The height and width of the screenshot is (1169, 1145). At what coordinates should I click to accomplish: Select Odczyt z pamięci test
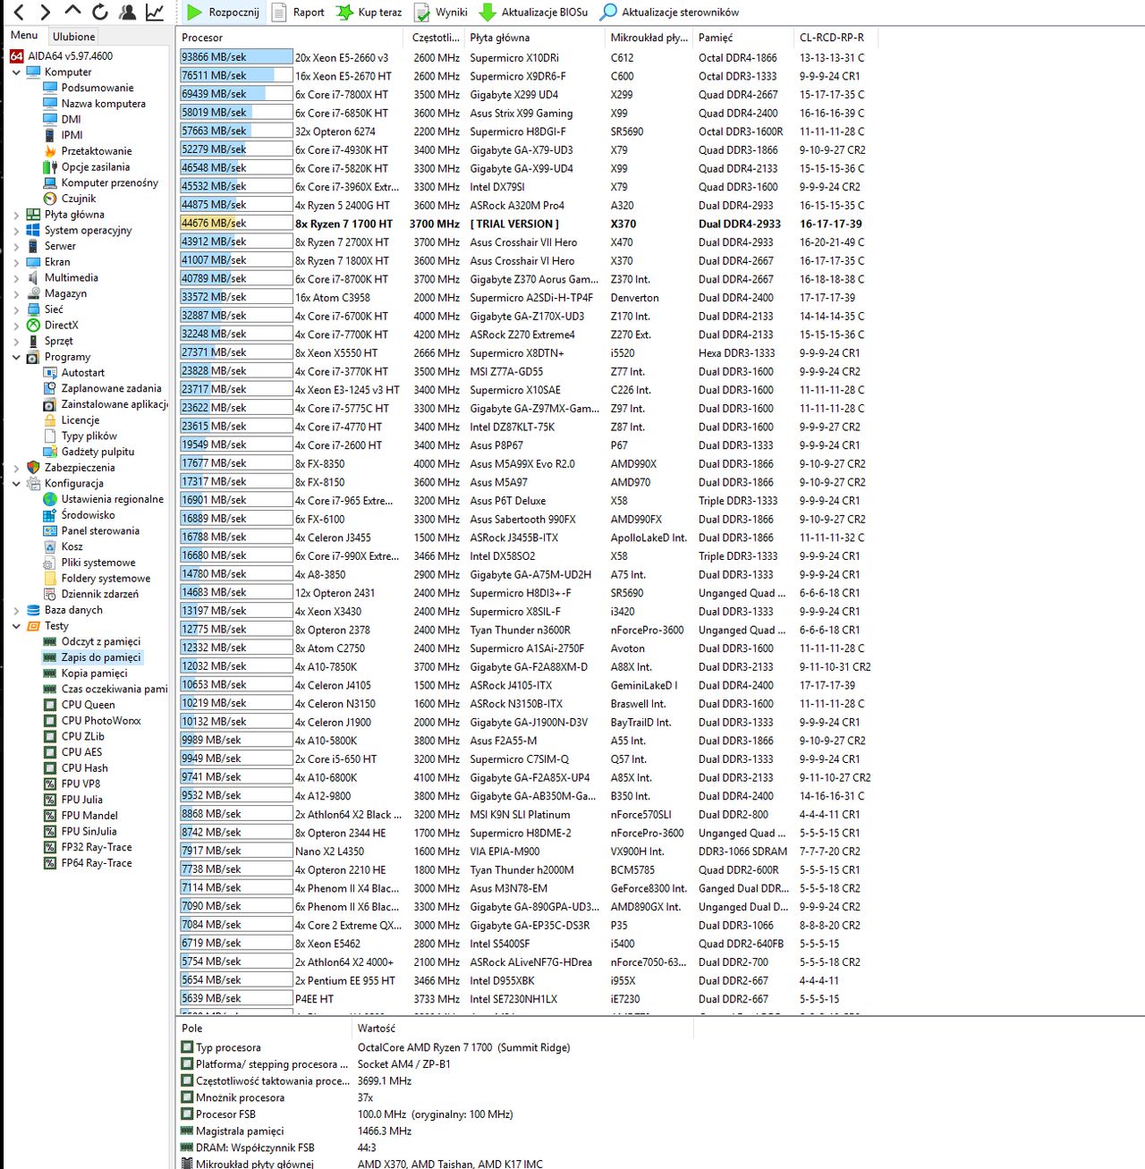click(x=100, y=641)
